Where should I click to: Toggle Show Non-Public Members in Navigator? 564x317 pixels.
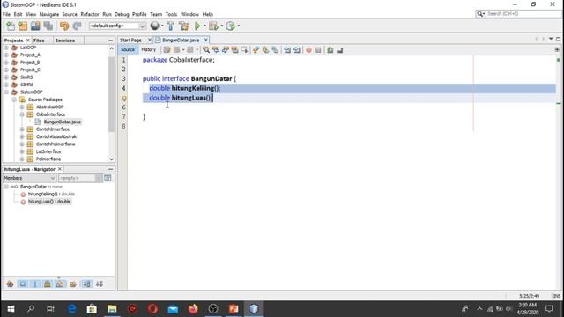point(47,284)
